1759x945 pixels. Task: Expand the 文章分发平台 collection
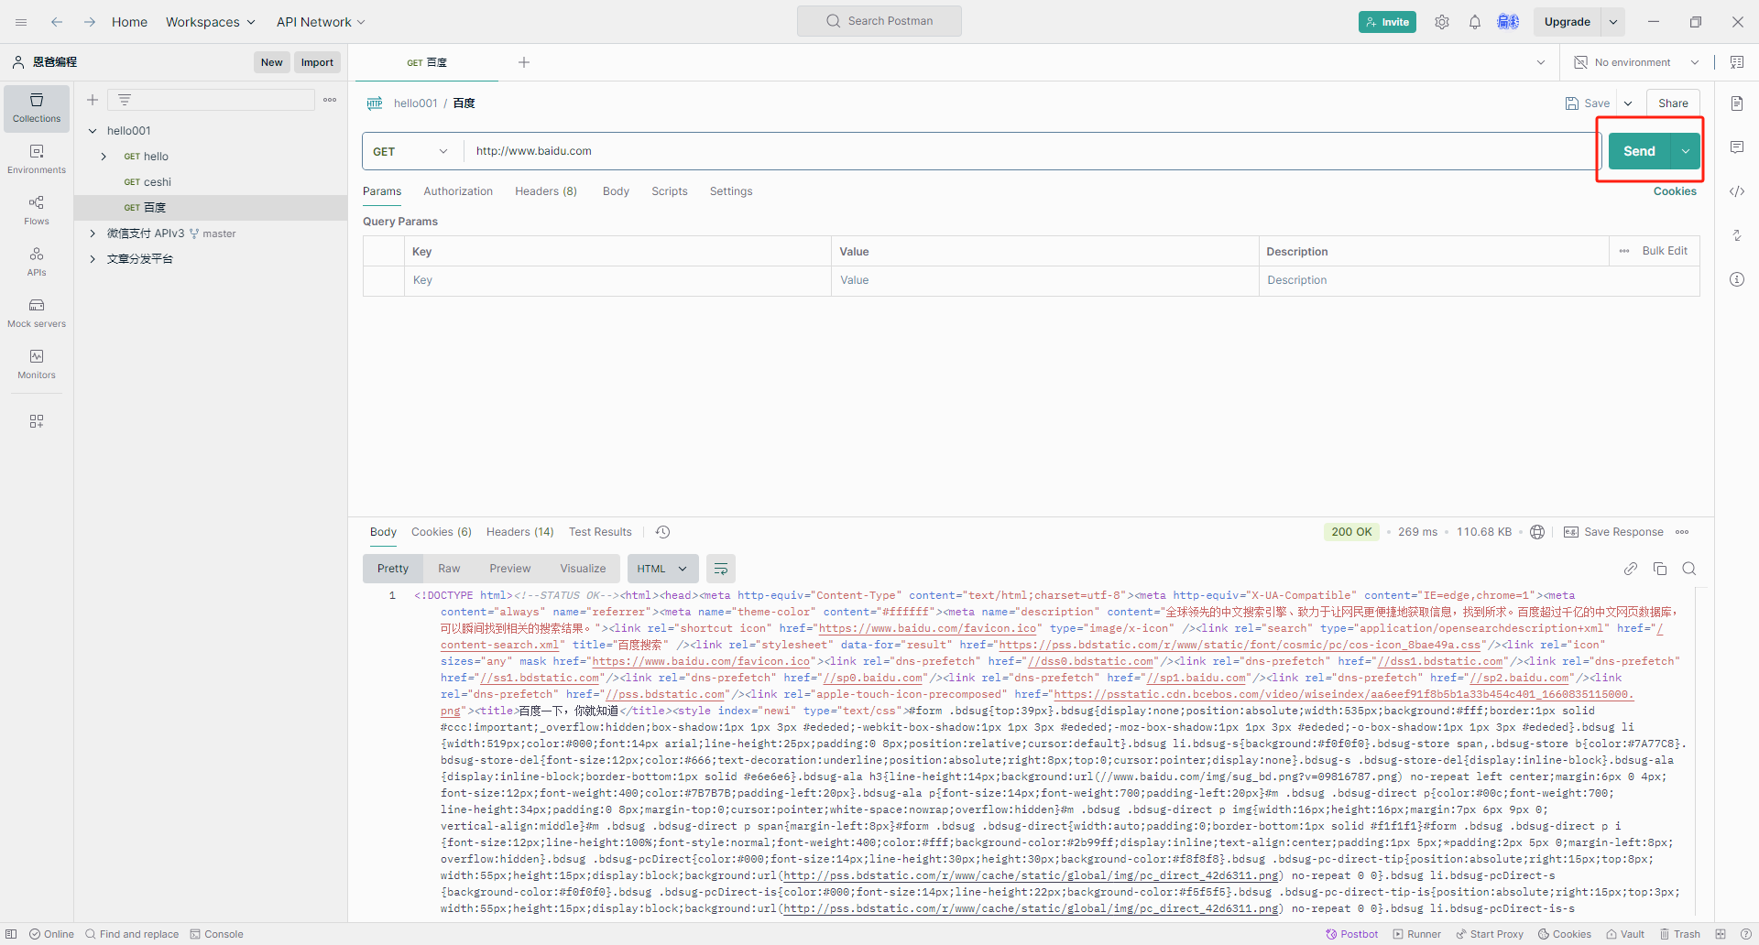click(93, 259)
